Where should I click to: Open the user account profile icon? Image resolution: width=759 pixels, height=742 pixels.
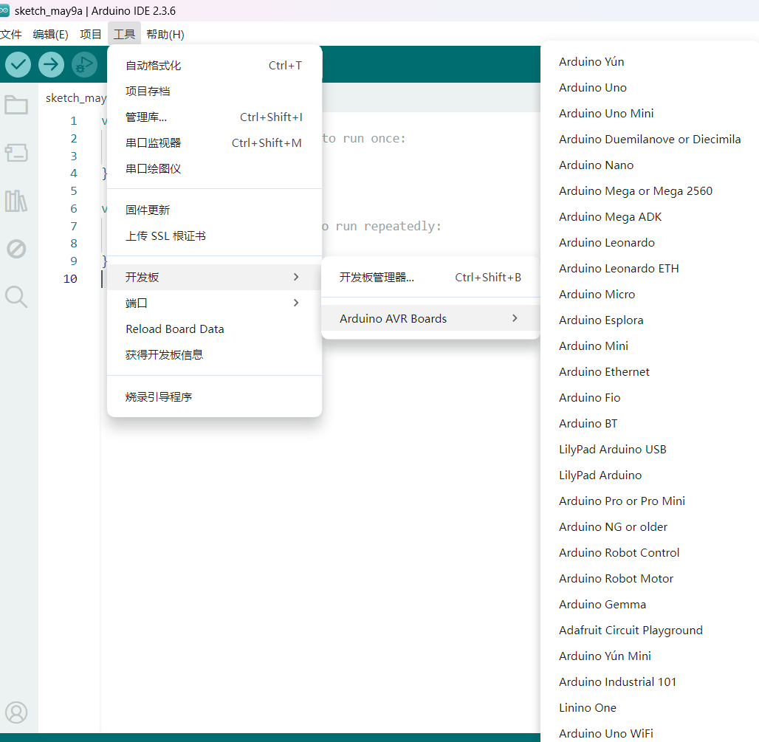(16, 712)
